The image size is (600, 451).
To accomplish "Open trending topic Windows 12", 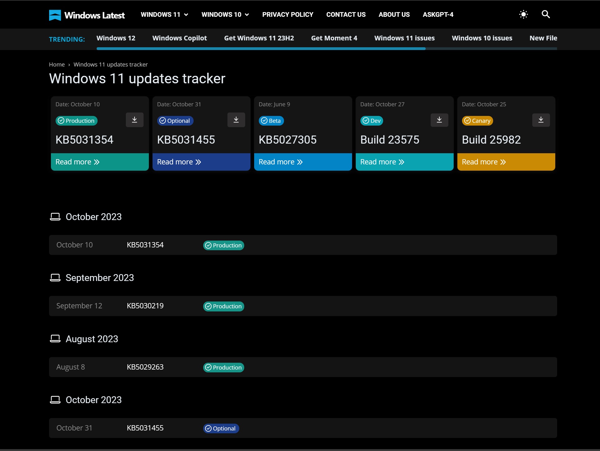I will click(116, 38).
